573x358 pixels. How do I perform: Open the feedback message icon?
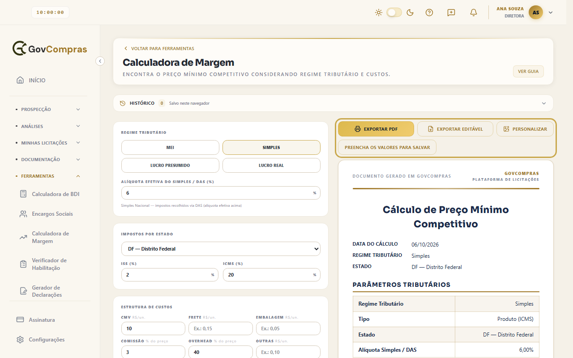[x=451, y=13]
